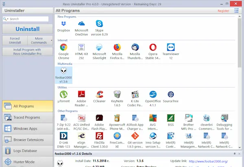Click the red Register link

(223, 11)
